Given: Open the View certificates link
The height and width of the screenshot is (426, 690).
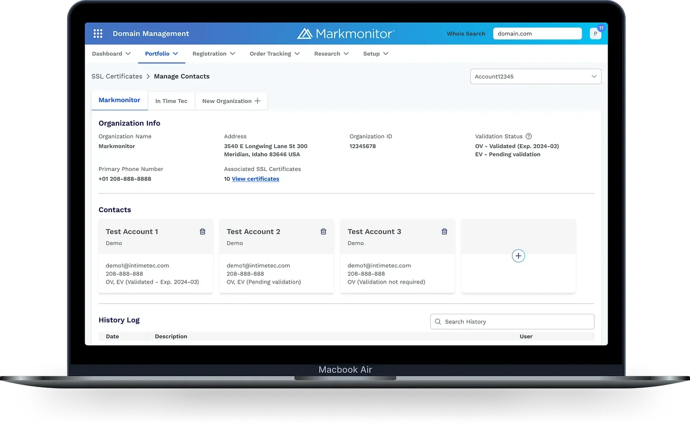Looking at the screenshot, I should pyautogui.click(x=255, y=179).
